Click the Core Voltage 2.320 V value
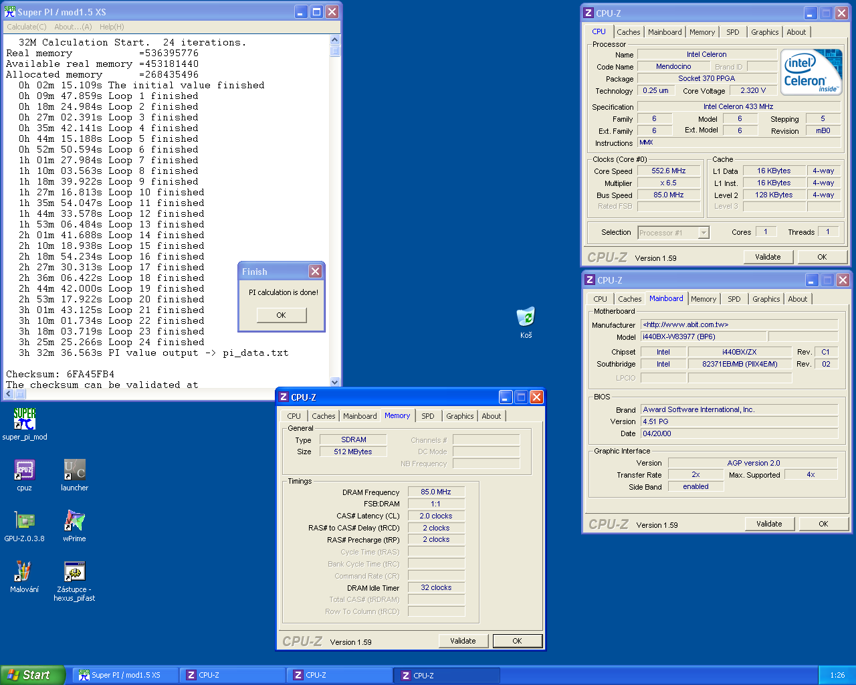Image resolution: width=856 pixels, height=685 pixels. (x=753, y=91)
